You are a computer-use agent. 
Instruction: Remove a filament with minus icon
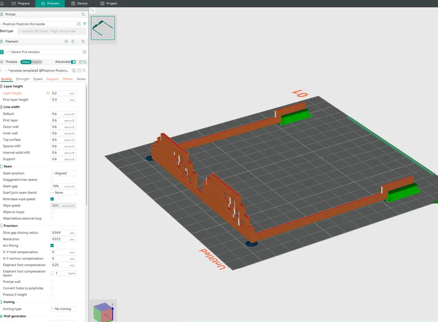tap(73, 41)
